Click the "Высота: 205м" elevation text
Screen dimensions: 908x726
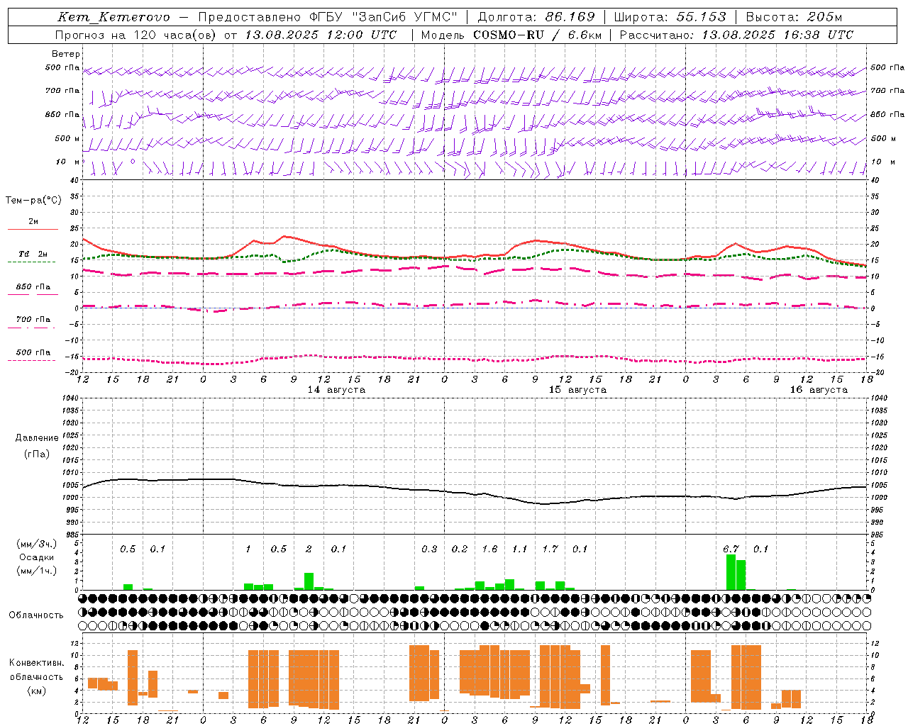[794, 17]
